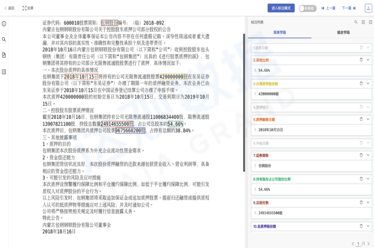The image size is (374, 248).
Task: Collapse the 3.办理质押股份数 field chevron
Action: (x=368, y=83)
